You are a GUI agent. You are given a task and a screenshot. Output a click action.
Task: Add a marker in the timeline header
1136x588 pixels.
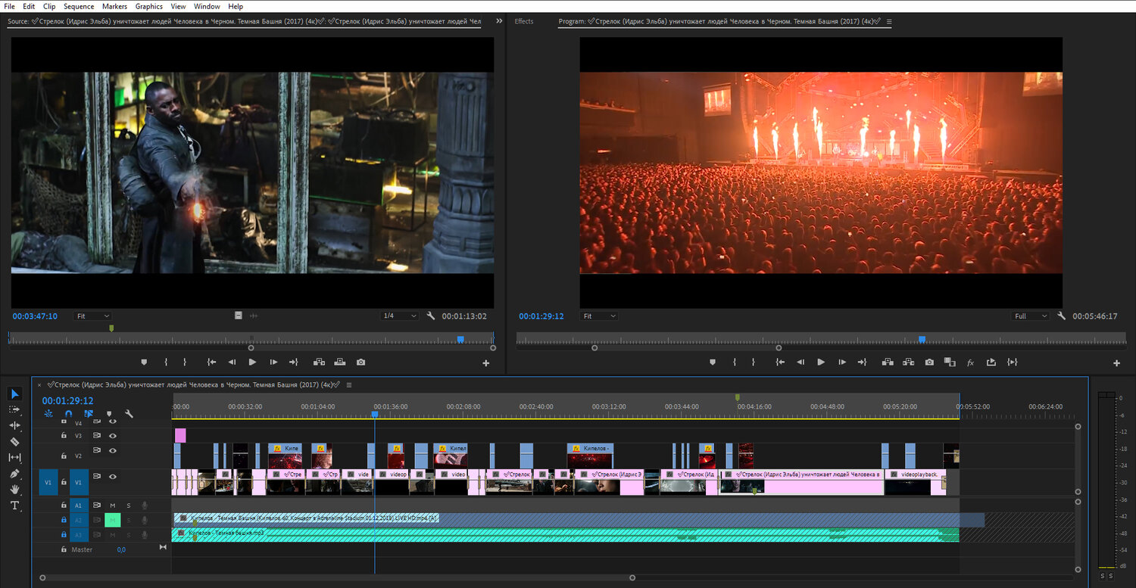(109, 414)
